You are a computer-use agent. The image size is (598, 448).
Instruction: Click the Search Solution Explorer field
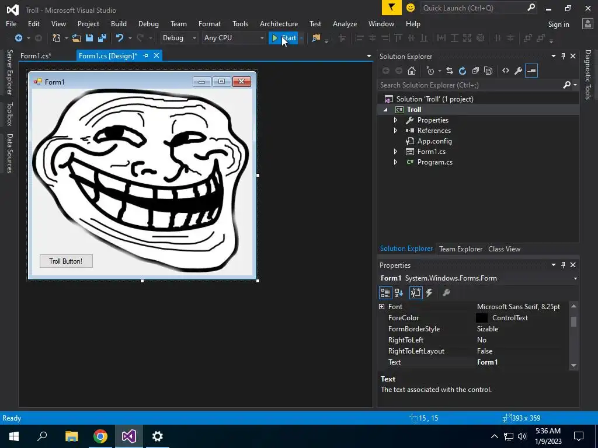tap(470, 85)
